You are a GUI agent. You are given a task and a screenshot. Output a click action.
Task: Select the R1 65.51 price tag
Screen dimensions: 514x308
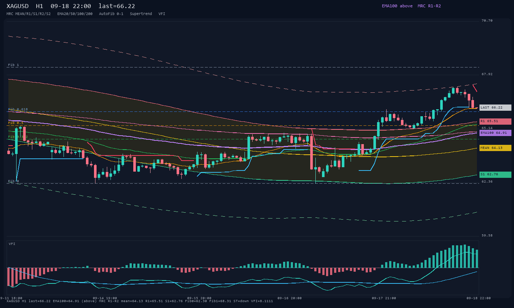[495, 121]
